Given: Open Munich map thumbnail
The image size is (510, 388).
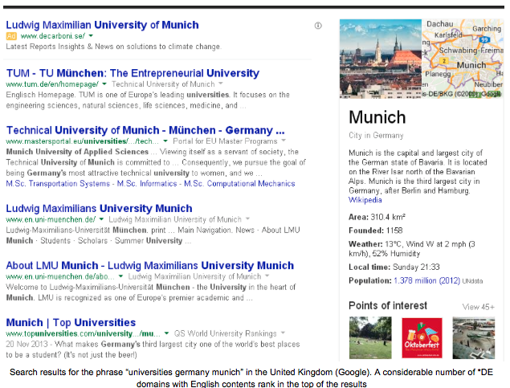Looking at the screenshot, I should 463,59.
